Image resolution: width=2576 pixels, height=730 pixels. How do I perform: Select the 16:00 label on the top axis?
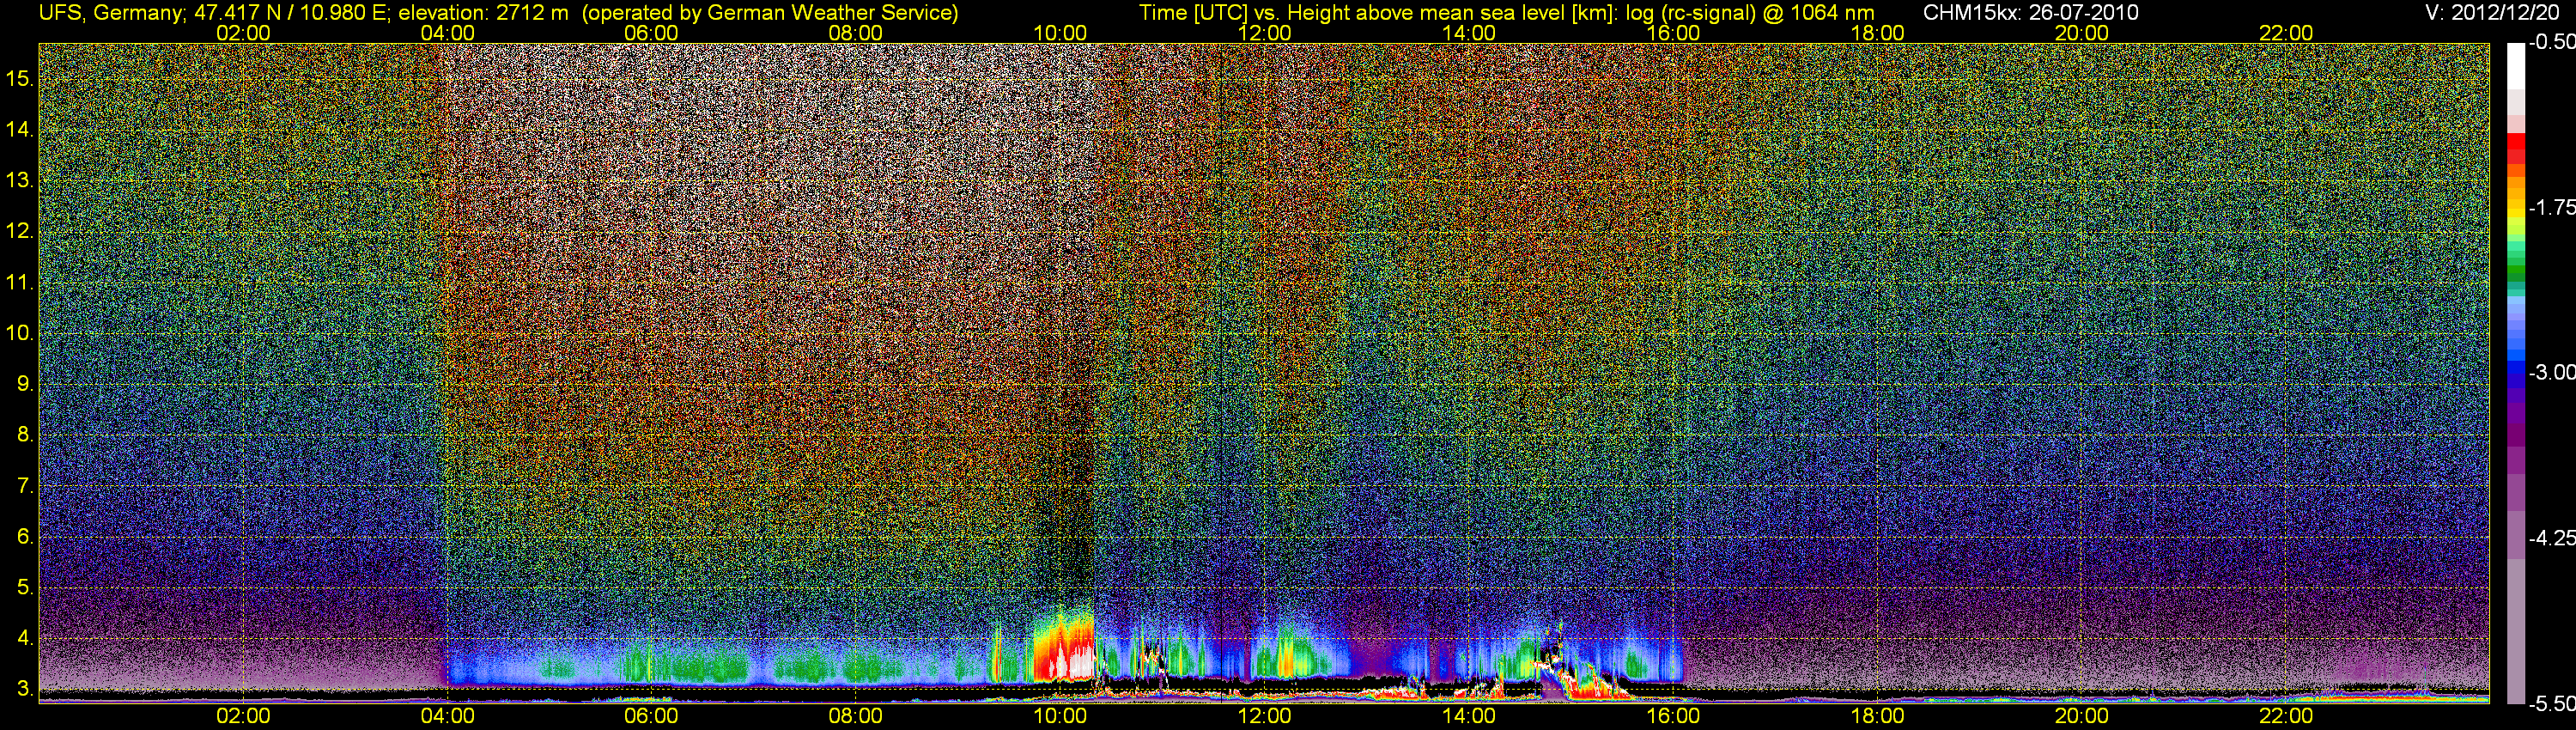[1673, 33]
